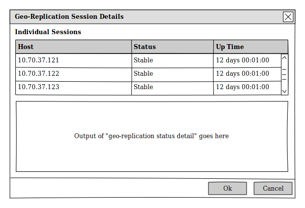Click the scrollbar down arrow
This screenshot has height=208, width=305.
[284, 91]
